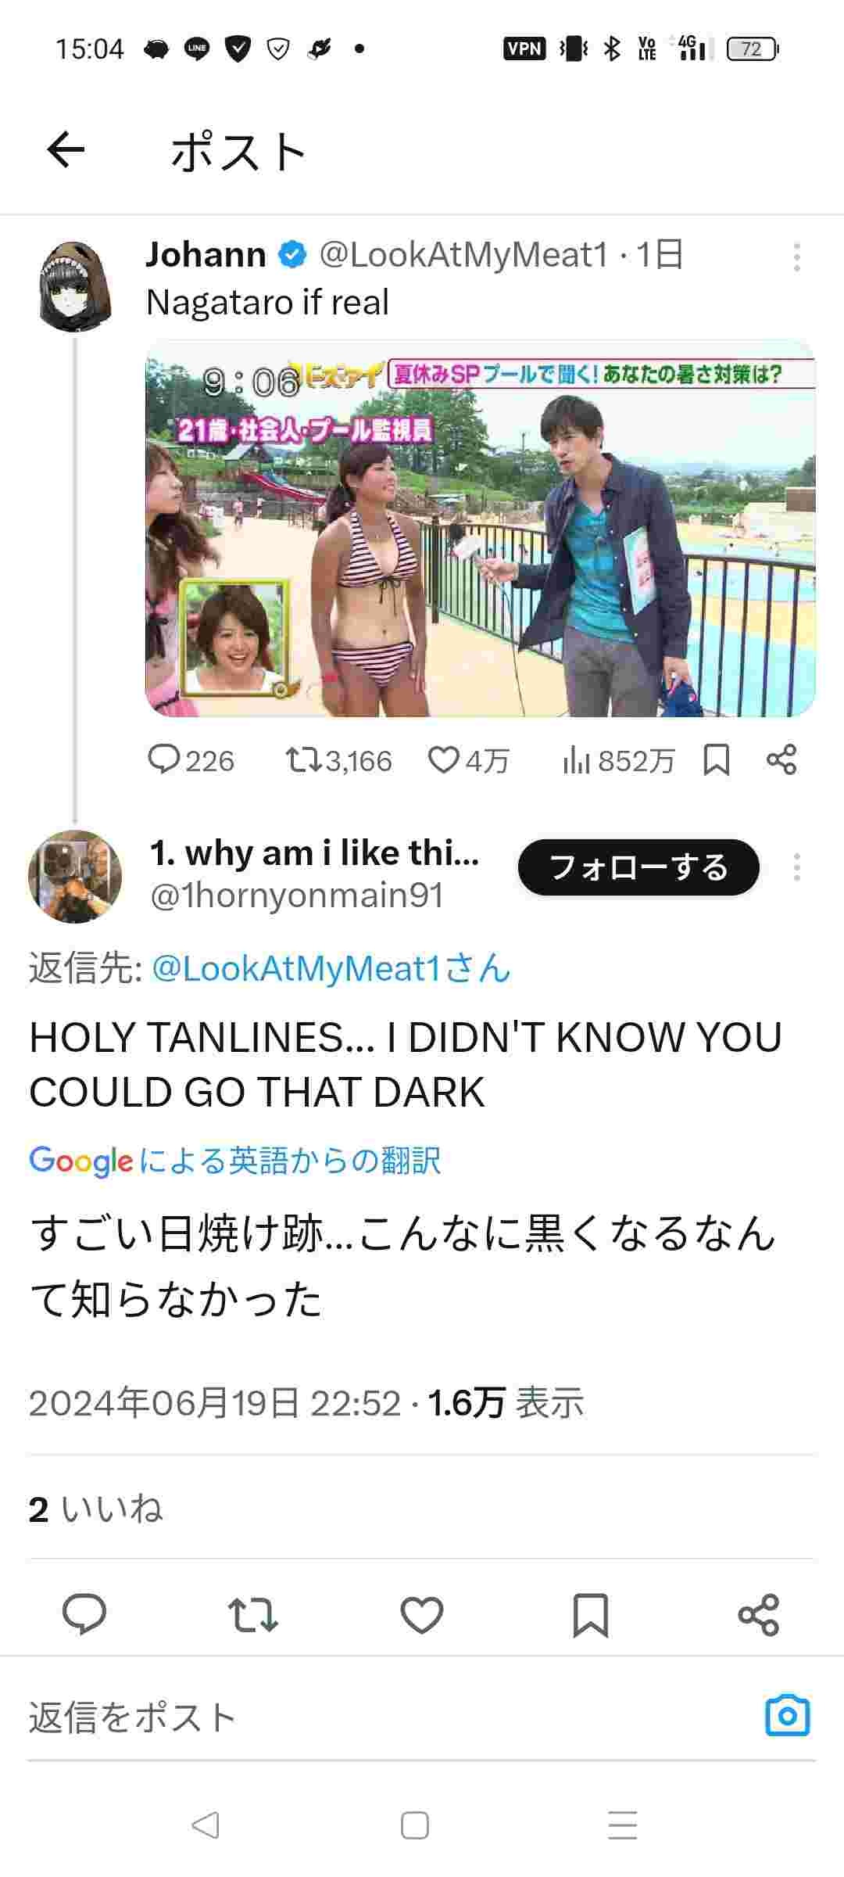View the 2 いいね likes list
The image size is (844, 1877).
coord(96,1509)
